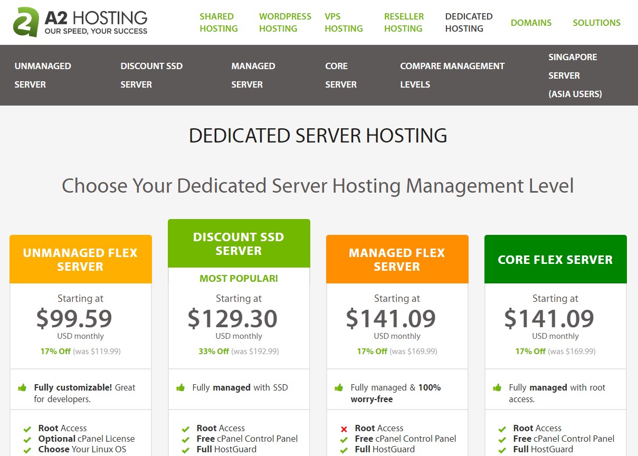This screenshot has width=638, height=456.
Task: Open Compare Management Levels link
Action: [x=452, y=75]
